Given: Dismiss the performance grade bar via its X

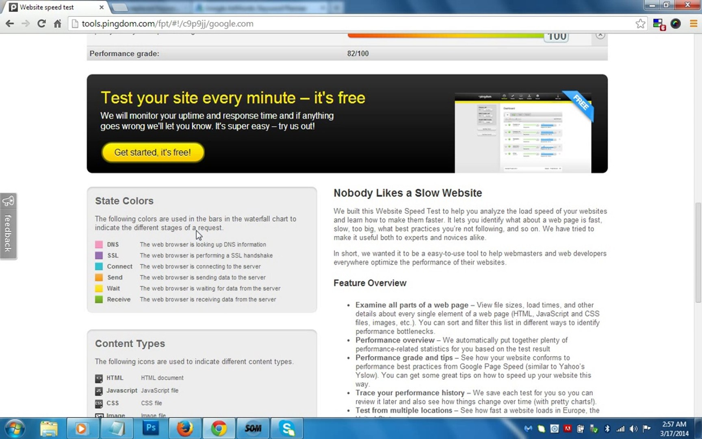Looking at the screenshot, I should click(600, 35).
